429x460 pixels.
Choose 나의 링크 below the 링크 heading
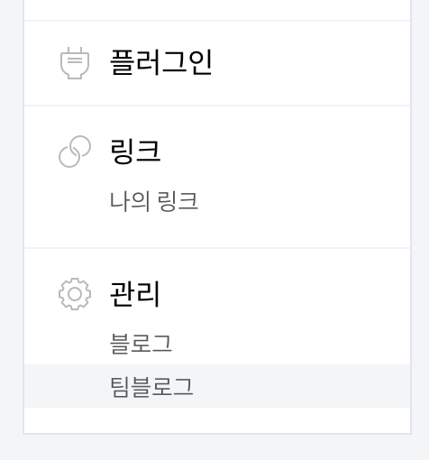click(x=154, y=201)
